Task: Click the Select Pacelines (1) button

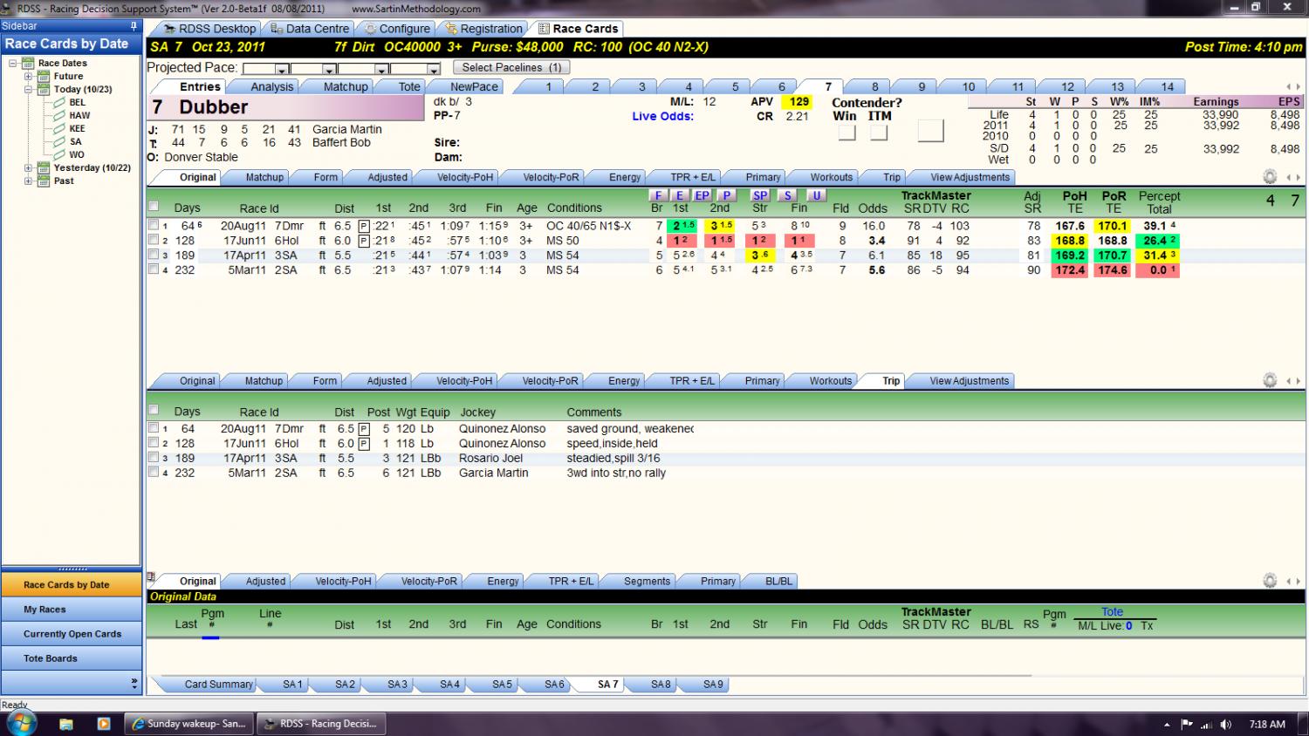Action: [x=511, y=67]
